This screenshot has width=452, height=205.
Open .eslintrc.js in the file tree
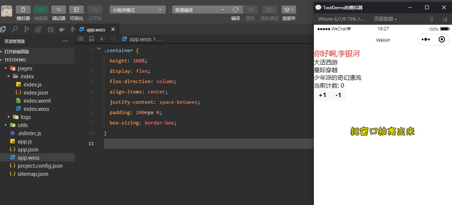(29, 133)
